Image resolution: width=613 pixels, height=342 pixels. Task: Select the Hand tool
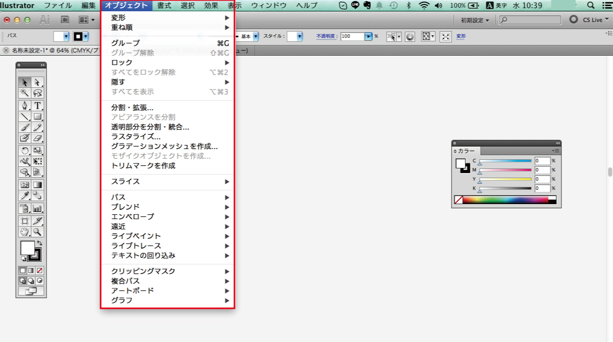tap(25, 232)
